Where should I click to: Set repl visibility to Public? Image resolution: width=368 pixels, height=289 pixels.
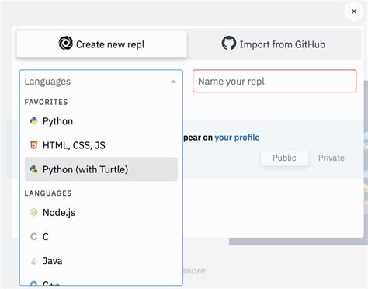click(x=284, y=158)
